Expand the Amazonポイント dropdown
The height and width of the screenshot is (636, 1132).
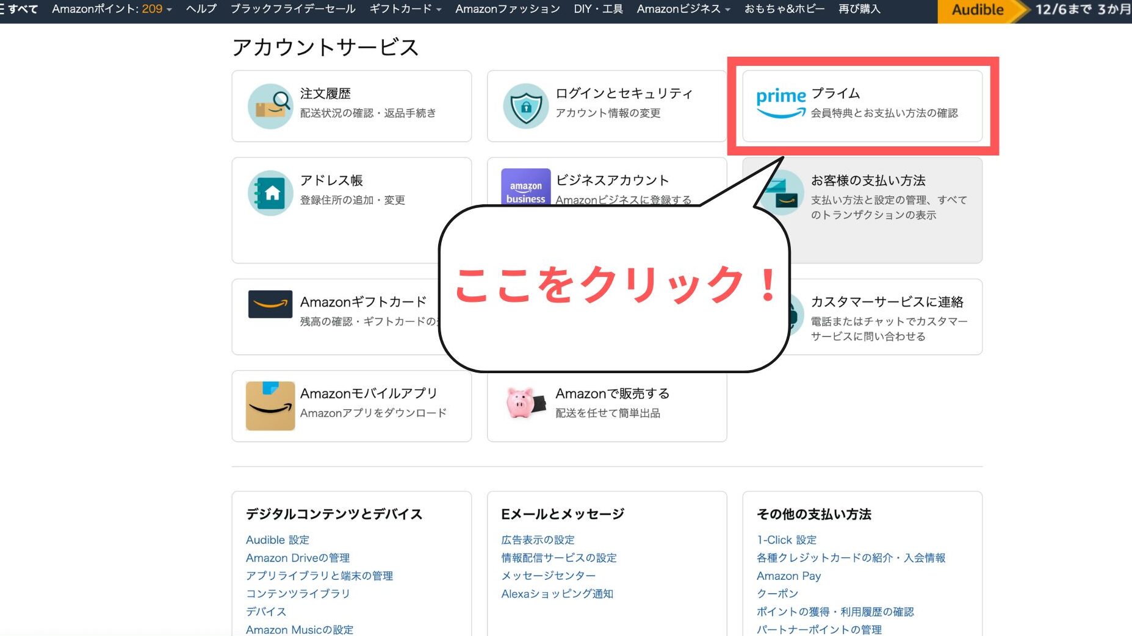(112, 9)
